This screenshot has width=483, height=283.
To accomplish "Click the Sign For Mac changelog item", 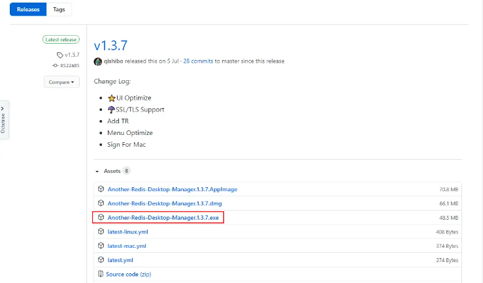I will point(126,144).
